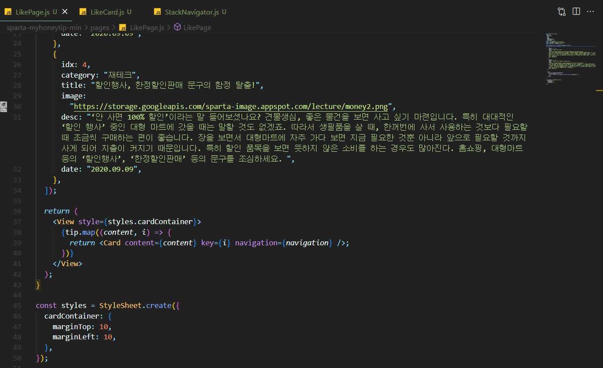Click JS icon on LikeCard.js tab
This screenshot has width=603, height=368.
[x=83, y=12]
